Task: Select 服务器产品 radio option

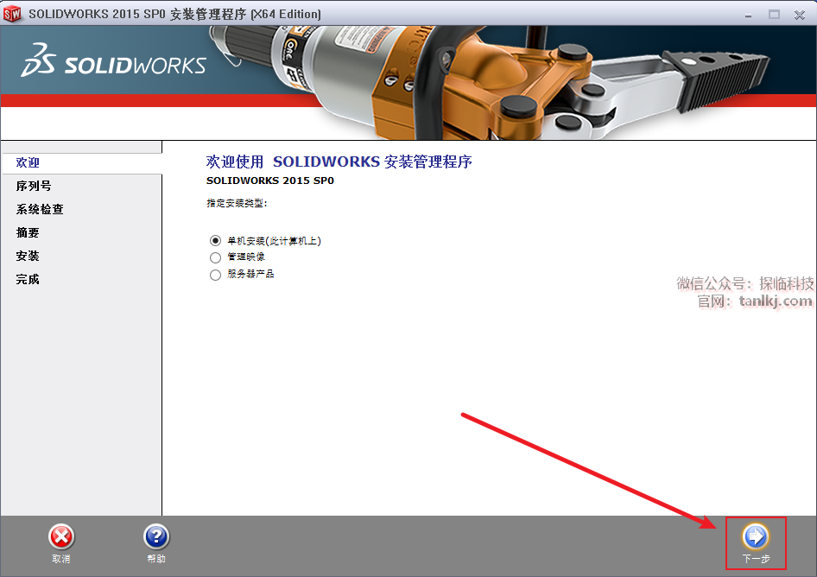Action: pos(215,275)
